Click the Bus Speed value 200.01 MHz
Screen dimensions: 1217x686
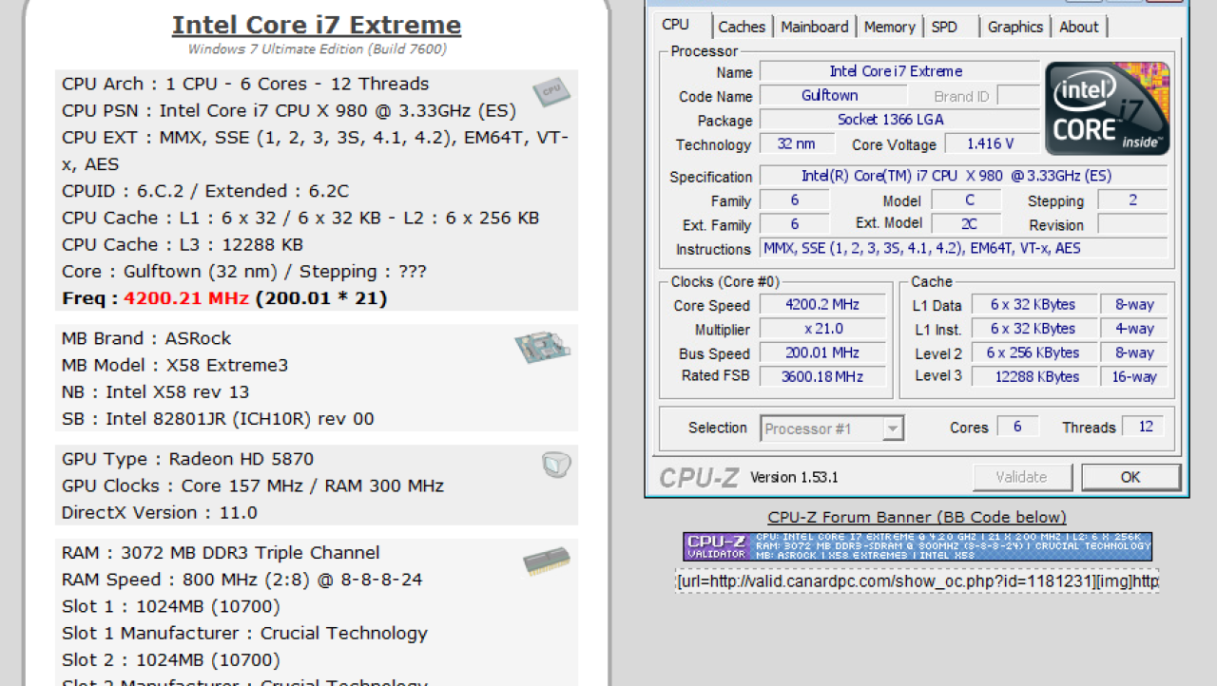coord(822,353)
